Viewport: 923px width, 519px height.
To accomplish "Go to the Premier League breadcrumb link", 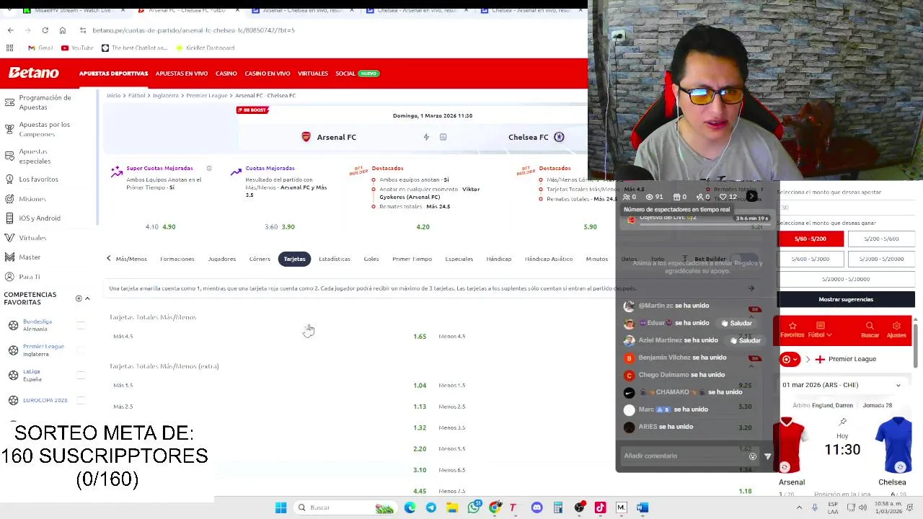I will click(x=207, y=95).
